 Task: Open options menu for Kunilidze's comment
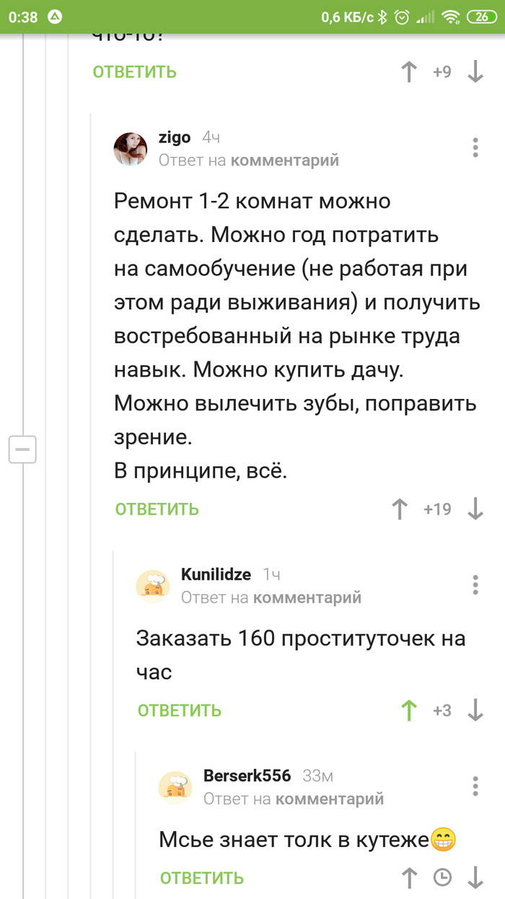click(475, 585)
